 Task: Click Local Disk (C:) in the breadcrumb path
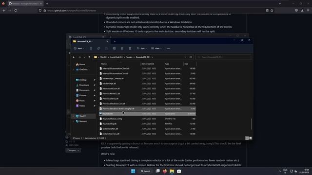(x=117, y=57)
